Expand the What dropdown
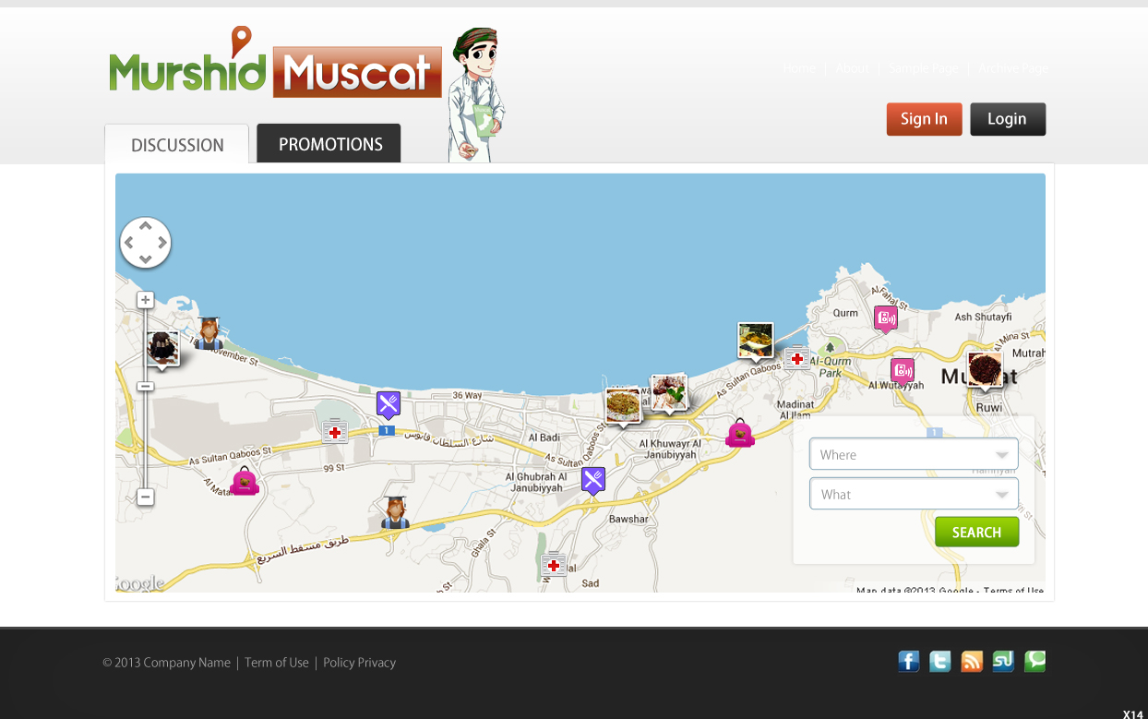The width and height of the screenshot is (1148, 719). 914,494
